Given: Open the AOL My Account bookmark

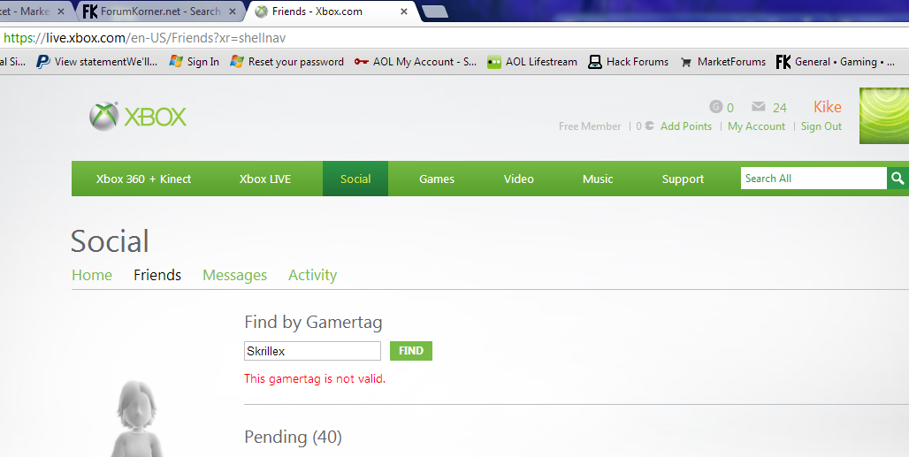Looking at the screenshot, I should 416,61.
